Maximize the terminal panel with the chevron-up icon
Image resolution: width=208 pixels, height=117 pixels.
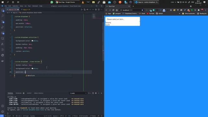[99, 93]
